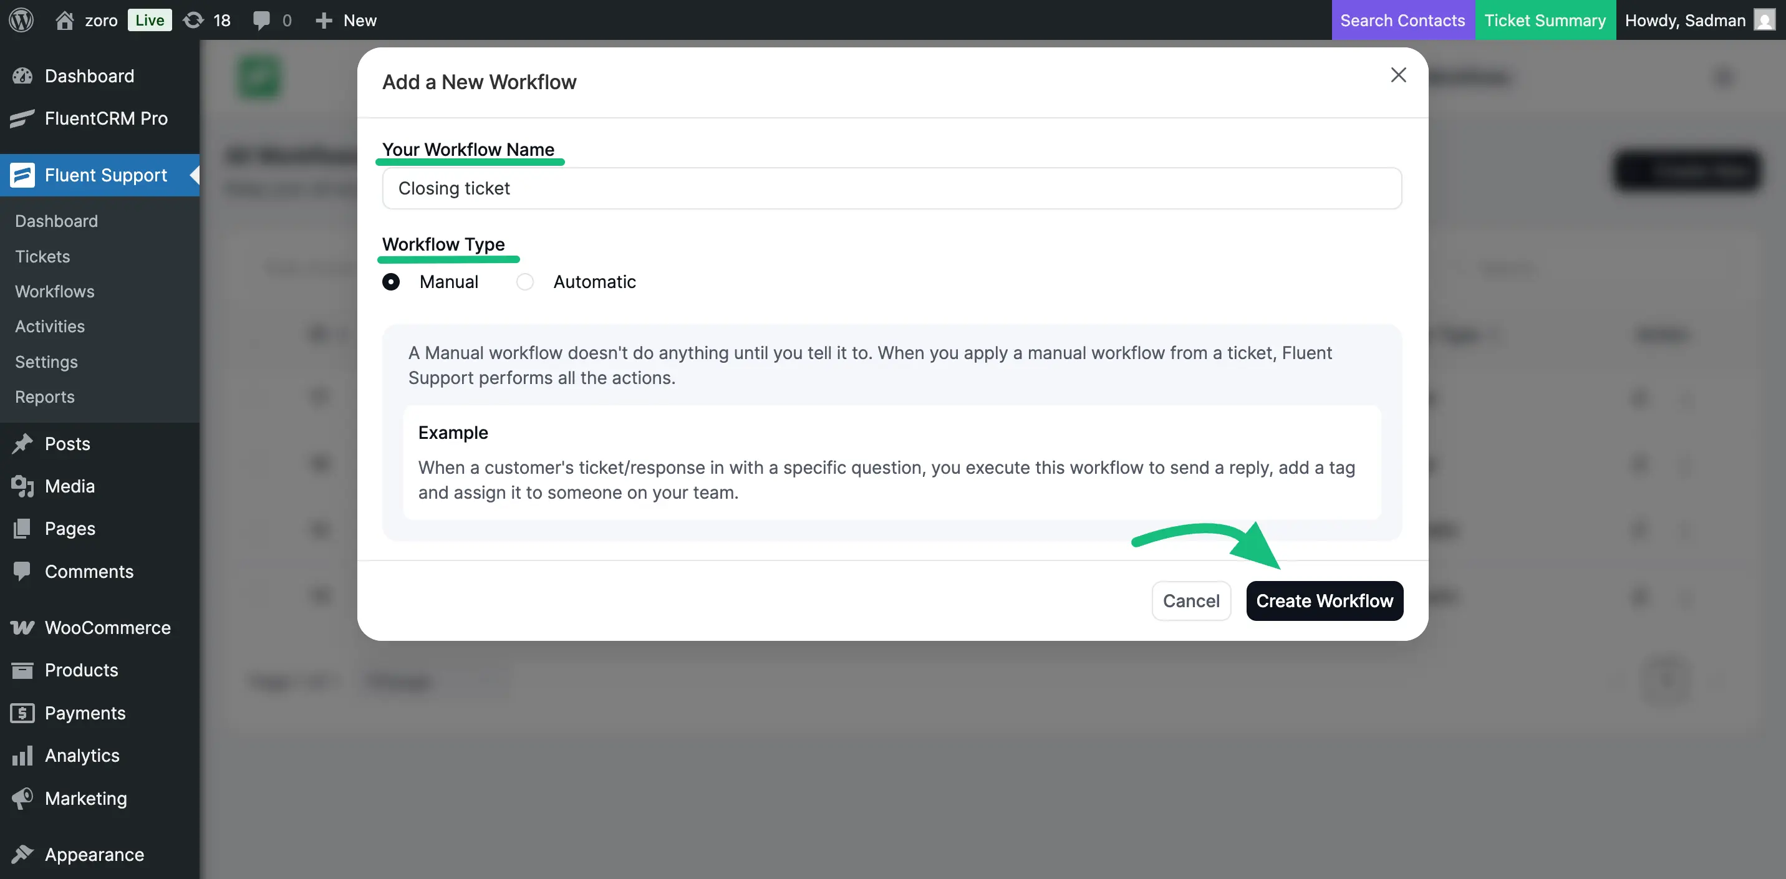The width and height of the screenshot is (1786, 879).
Task: Click the Payments dollar icon
Action: [21, 713]
